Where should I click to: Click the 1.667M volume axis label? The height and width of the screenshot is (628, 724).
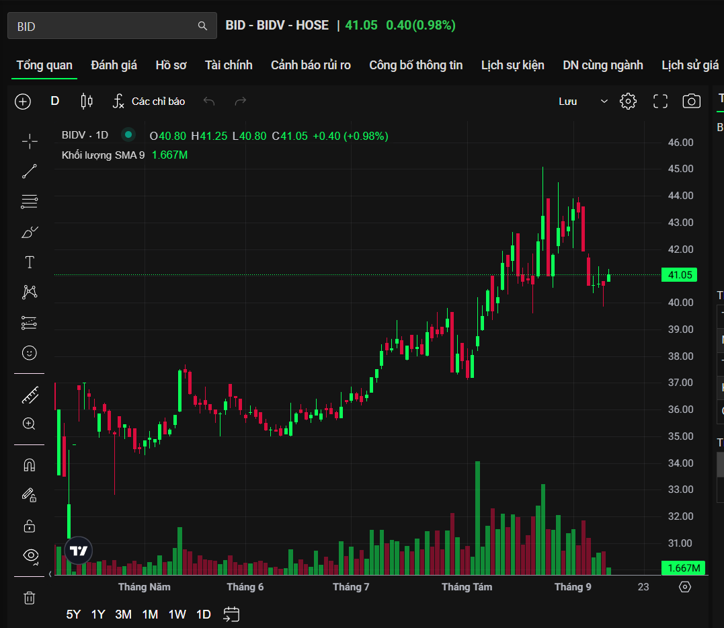click(684, 568)
